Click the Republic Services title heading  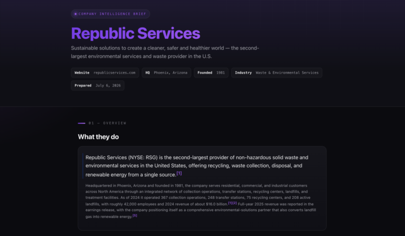click(136, 33)
